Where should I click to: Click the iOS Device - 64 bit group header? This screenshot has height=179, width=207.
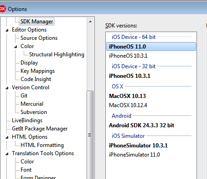(x=134, y=37)
